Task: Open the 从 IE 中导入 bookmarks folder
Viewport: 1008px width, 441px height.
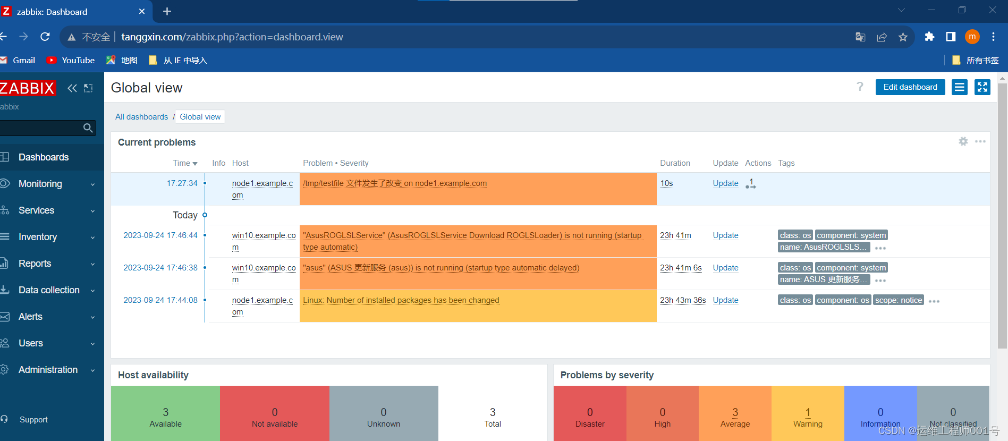Action: pos(178,60)
